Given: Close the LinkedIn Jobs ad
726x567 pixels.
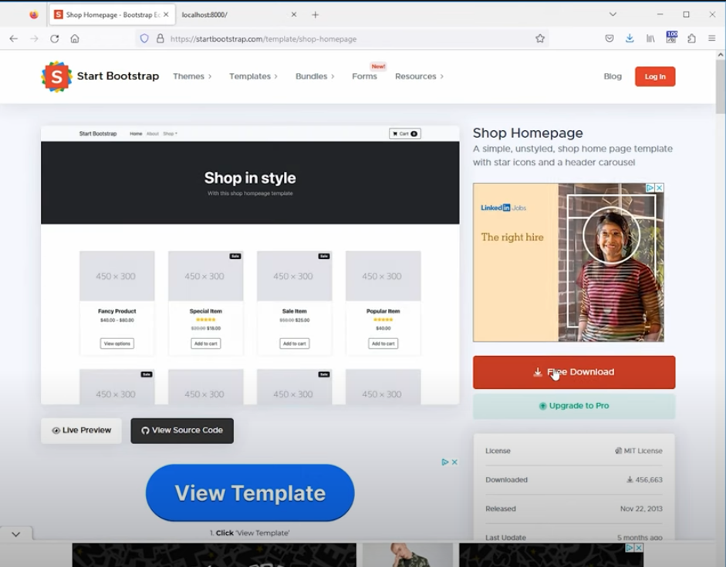Looking at the screenshot, I should (x=660, y=188).
